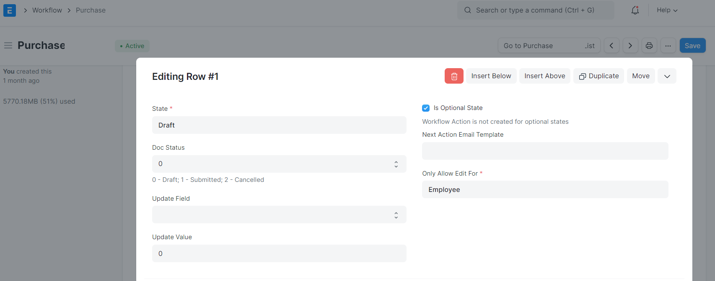Toggle sidebar with hamburger icon
Image resolution: width=715 pixels, height=281 pixels.
[x=8, y=45]
